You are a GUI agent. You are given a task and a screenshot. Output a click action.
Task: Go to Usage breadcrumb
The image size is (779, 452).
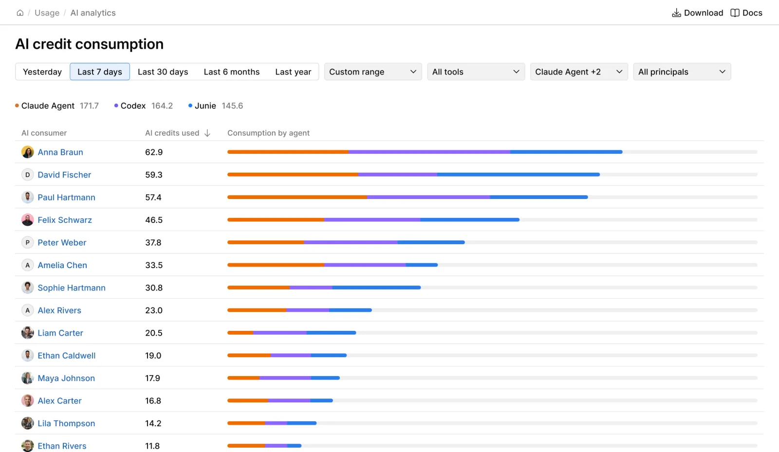point(47,13)
